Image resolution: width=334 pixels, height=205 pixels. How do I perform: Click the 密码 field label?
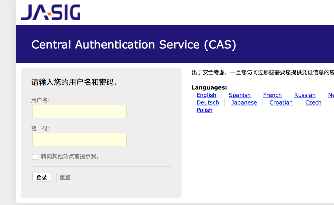click(40, 128)
